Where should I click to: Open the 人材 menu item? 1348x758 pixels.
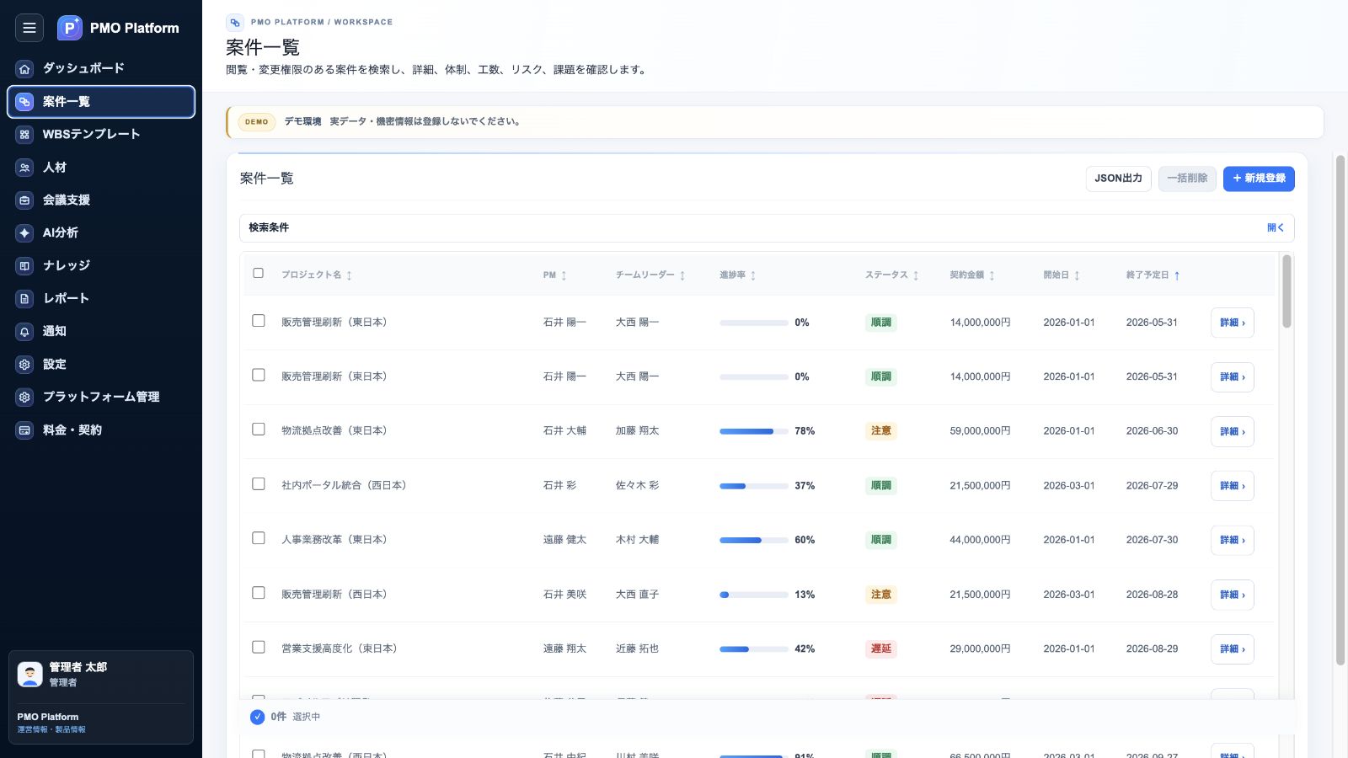tap(101, 168)
